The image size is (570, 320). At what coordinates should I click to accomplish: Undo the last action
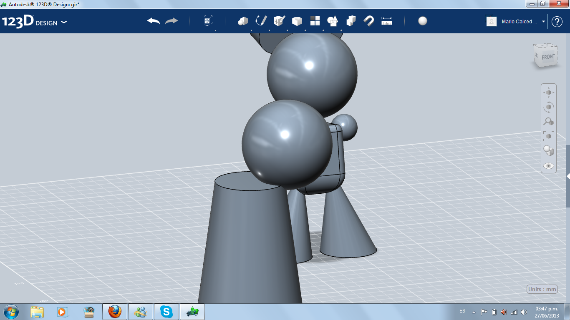(154, 21)
